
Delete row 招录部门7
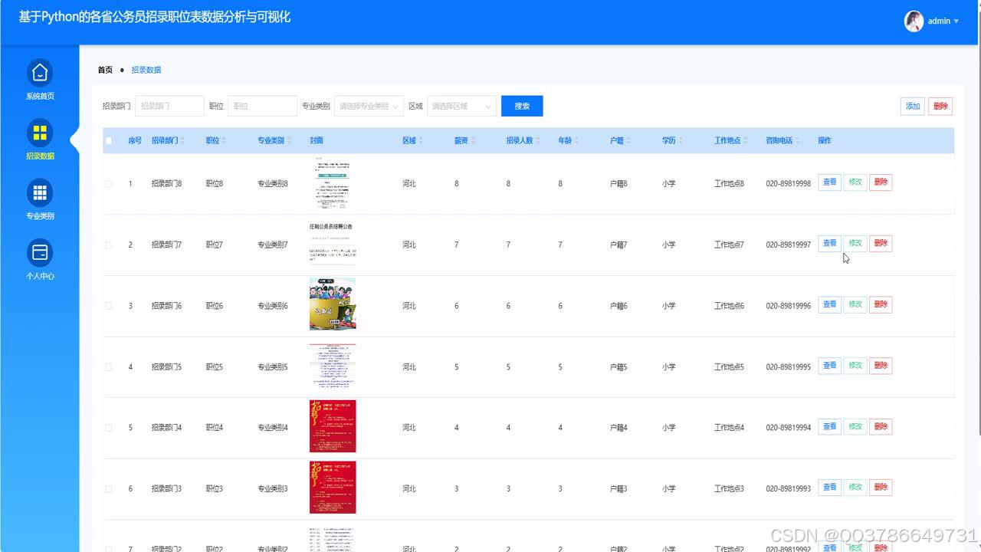tap(881, 244)
